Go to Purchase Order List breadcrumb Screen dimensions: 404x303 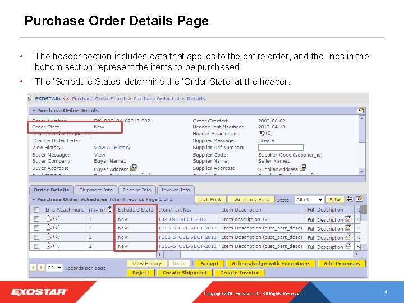tap(157, 99)
